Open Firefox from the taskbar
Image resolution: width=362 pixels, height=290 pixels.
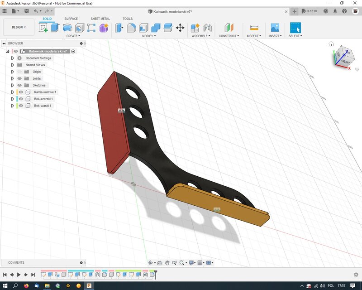26,286
